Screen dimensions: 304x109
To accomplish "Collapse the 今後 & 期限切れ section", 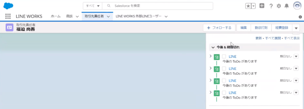I will click(213, 47).
